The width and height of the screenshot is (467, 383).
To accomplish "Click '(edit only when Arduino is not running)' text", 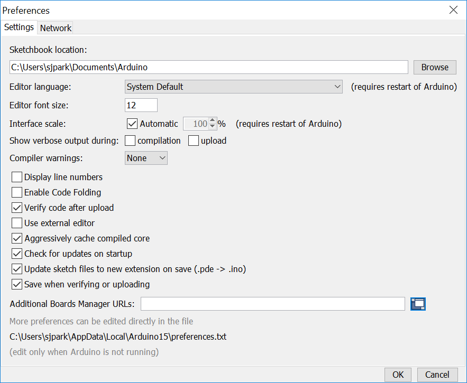I will click(x=84, y=352).
